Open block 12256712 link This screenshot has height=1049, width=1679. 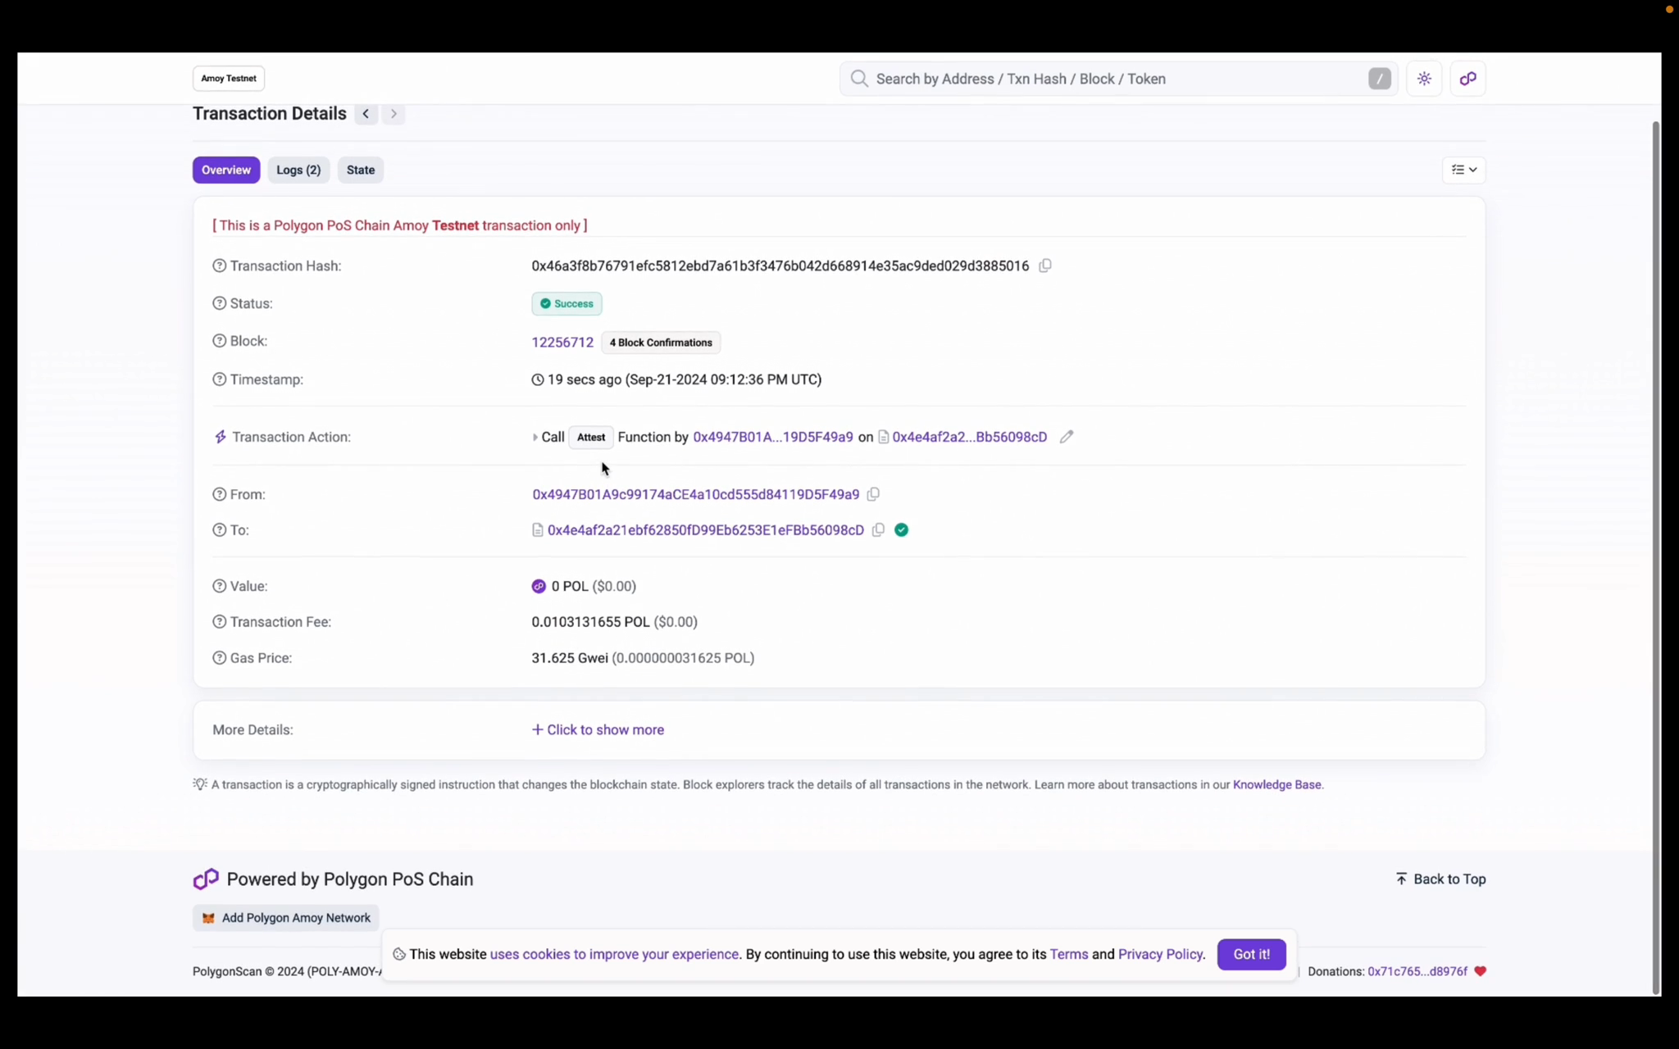click(x=562, y=343)
